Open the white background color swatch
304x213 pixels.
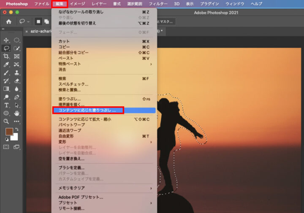(x=15, y=138)
